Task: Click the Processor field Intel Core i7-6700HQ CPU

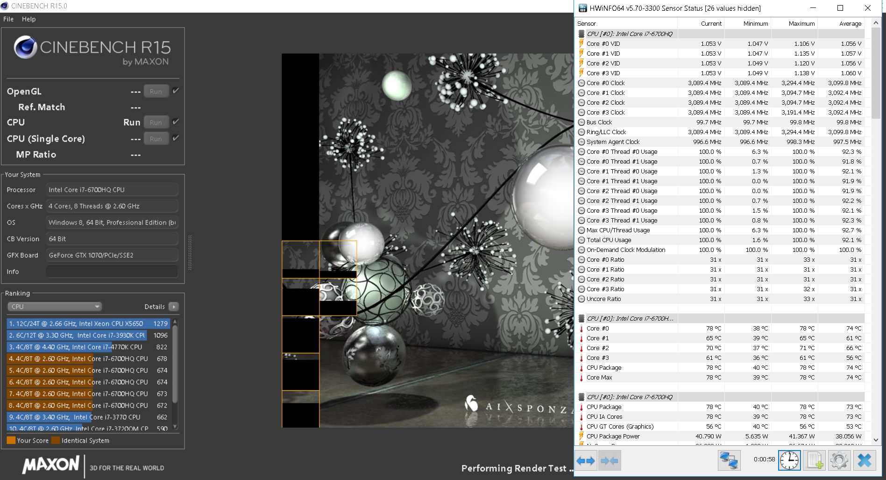Action: (112, 190)
